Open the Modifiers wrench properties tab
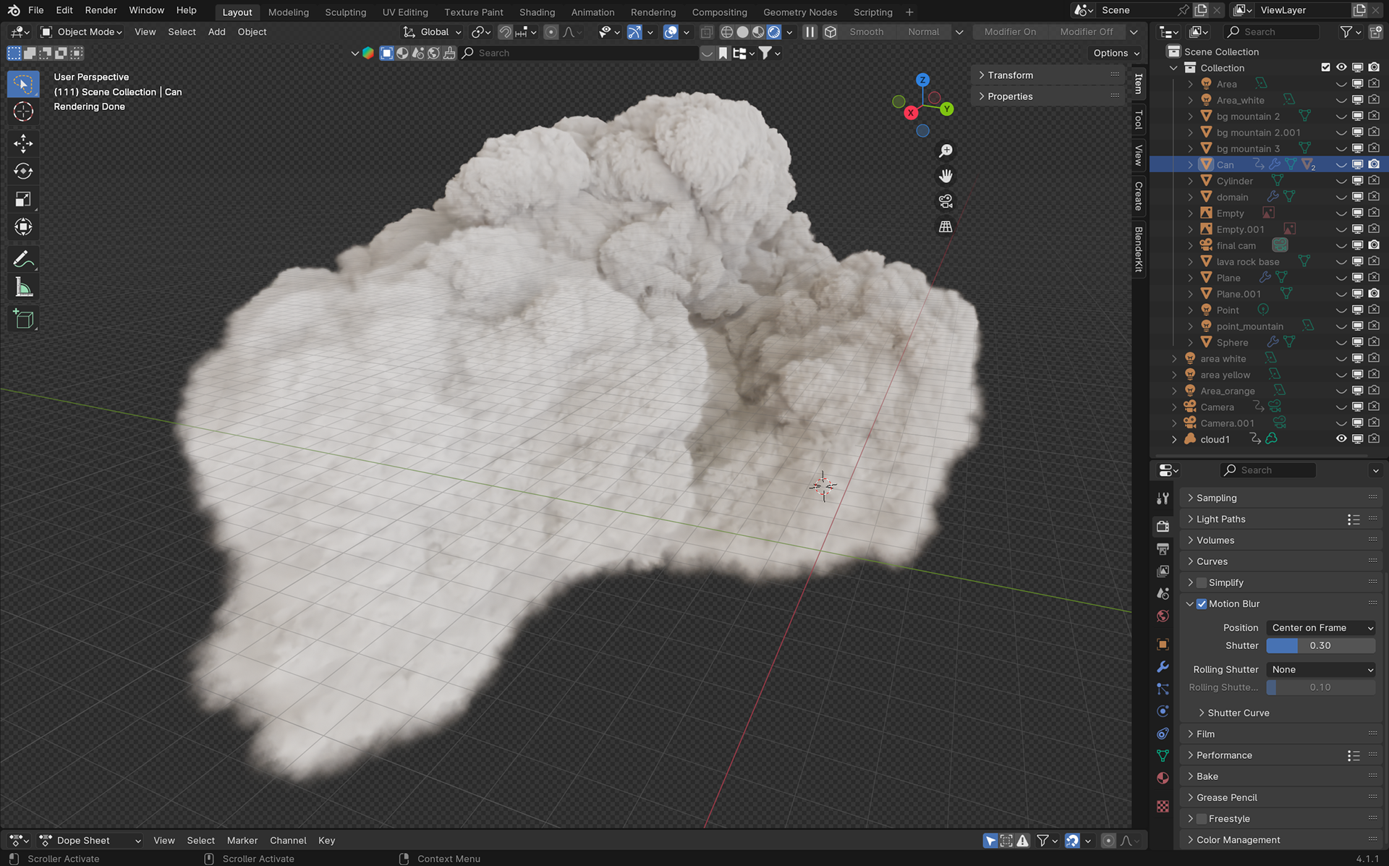The width and height of the screenshot is (1389, 866). (1163, 666)
